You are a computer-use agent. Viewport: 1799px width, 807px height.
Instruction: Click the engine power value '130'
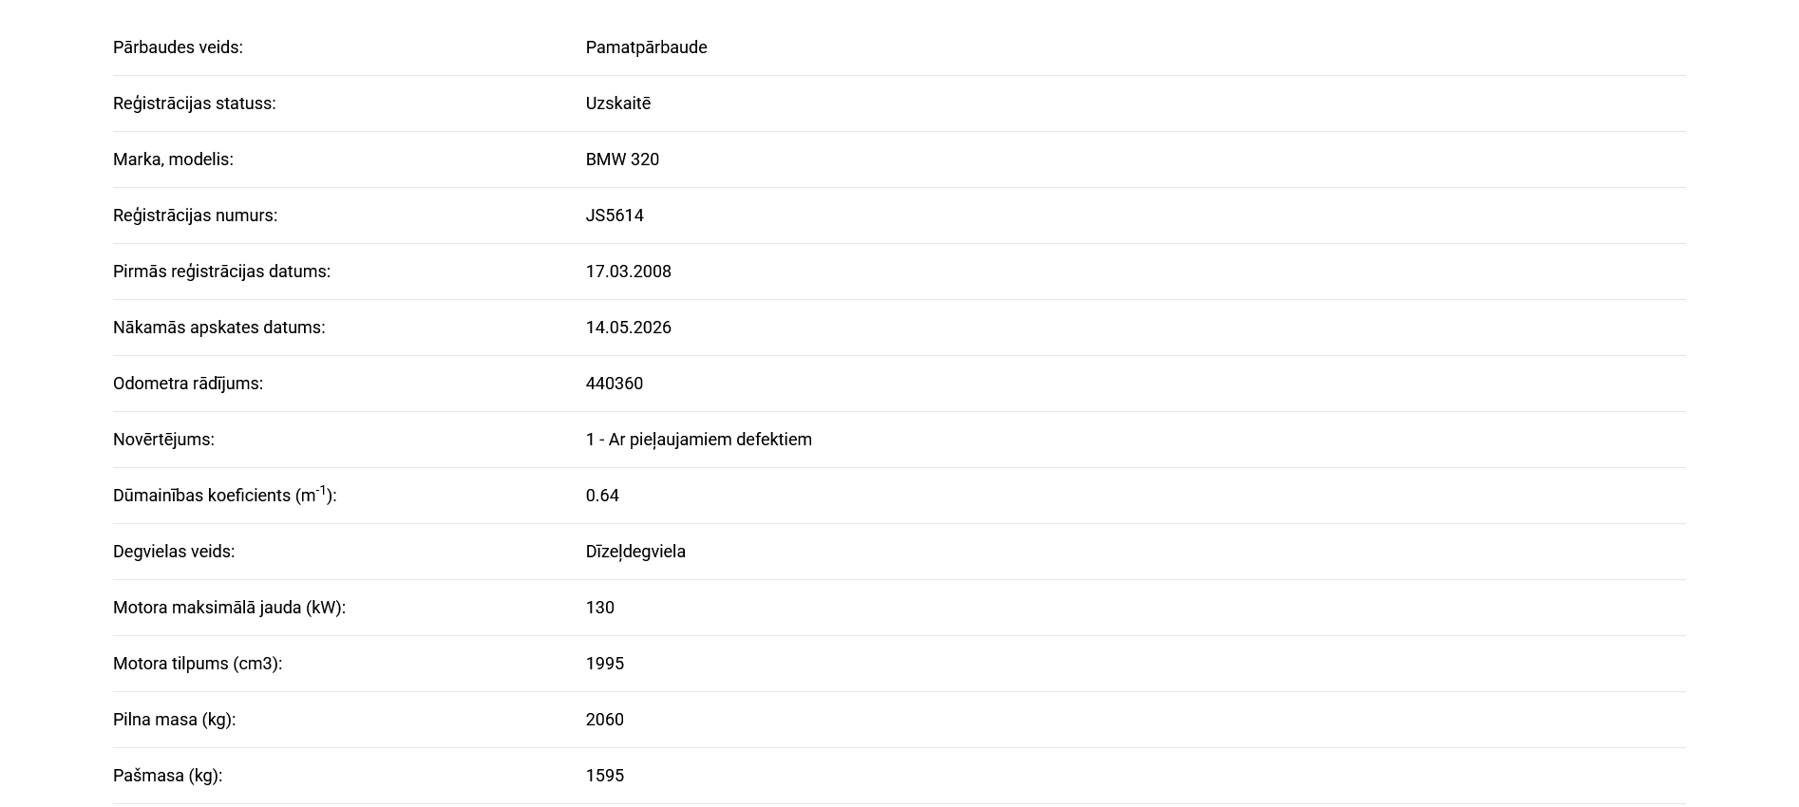pyautogui.click(x=599, y=608)
